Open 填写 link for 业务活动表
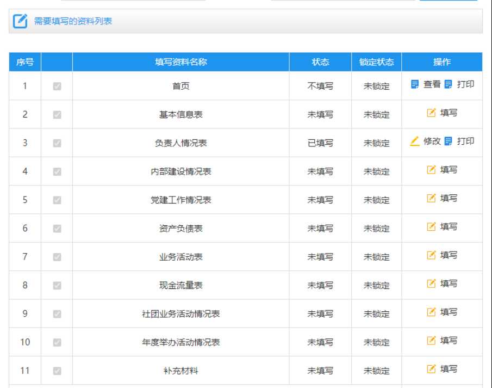Screen dimensions: 492x388 tap(449, 255)
